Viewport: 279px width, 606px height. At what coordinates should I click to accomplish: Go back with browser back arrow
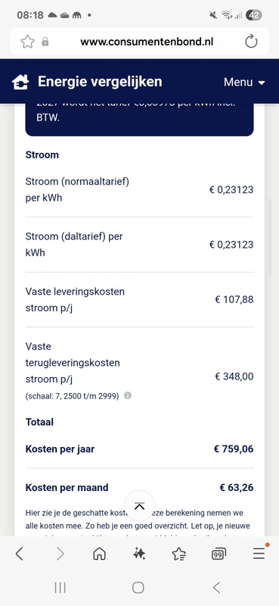pos(20,554)
